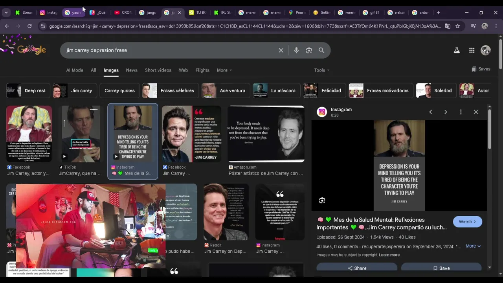The image size is (503, 283).
Task: Open Chrome three-dot menu
Action: tap(496, 26)
